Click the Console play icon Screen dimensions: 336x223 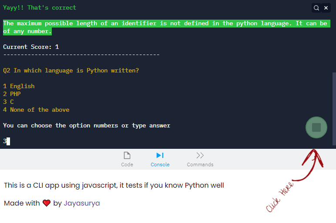pos(160,155)
